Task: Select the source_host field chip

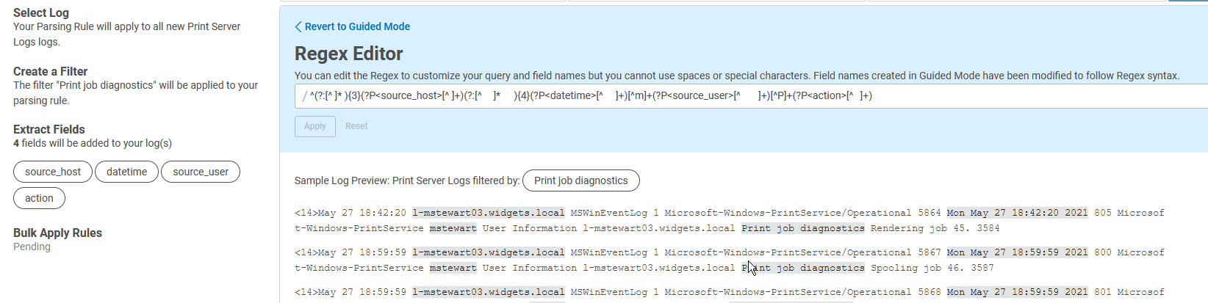Action: tap(53, 172)
